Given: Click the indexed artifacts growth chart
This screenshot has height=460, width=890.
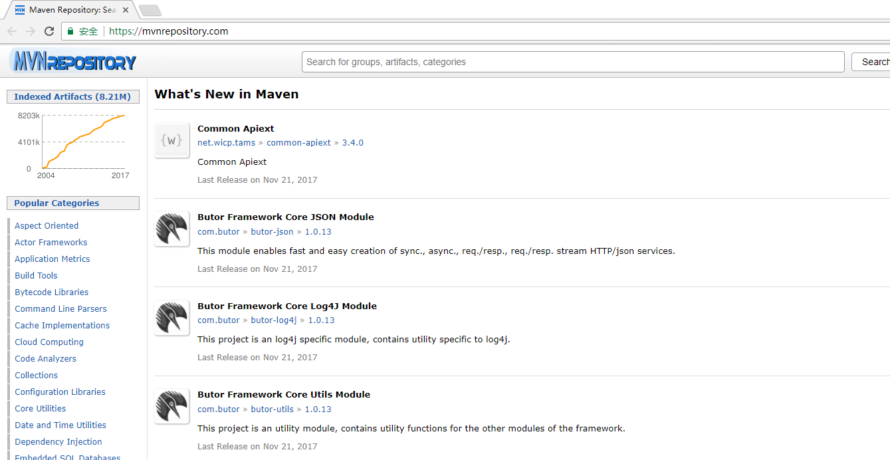Looking at the screenshot, I should coord(73,144).
